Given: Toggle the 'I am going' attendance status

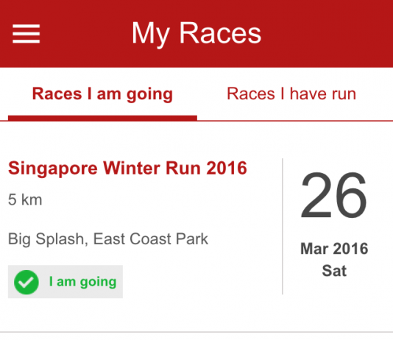Looking at the screenshot, I should click(65, 282).
